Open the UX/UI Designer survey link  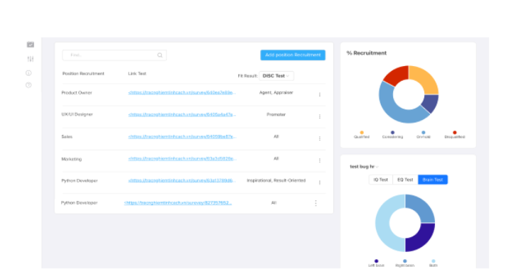coord(182,114)
